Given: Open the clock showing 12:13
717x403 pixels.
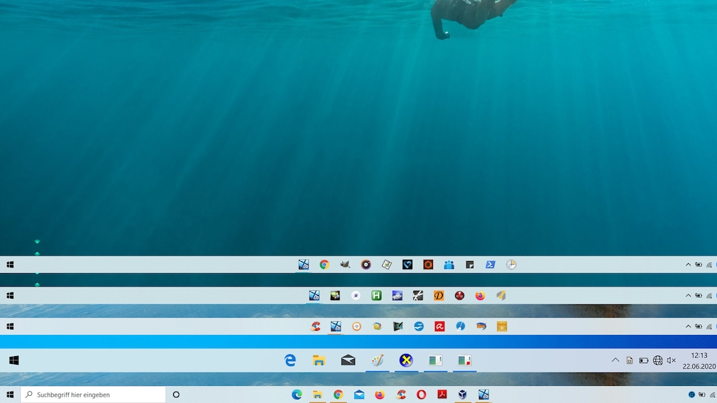Looking at the screenshot, I should click(699, 360).
